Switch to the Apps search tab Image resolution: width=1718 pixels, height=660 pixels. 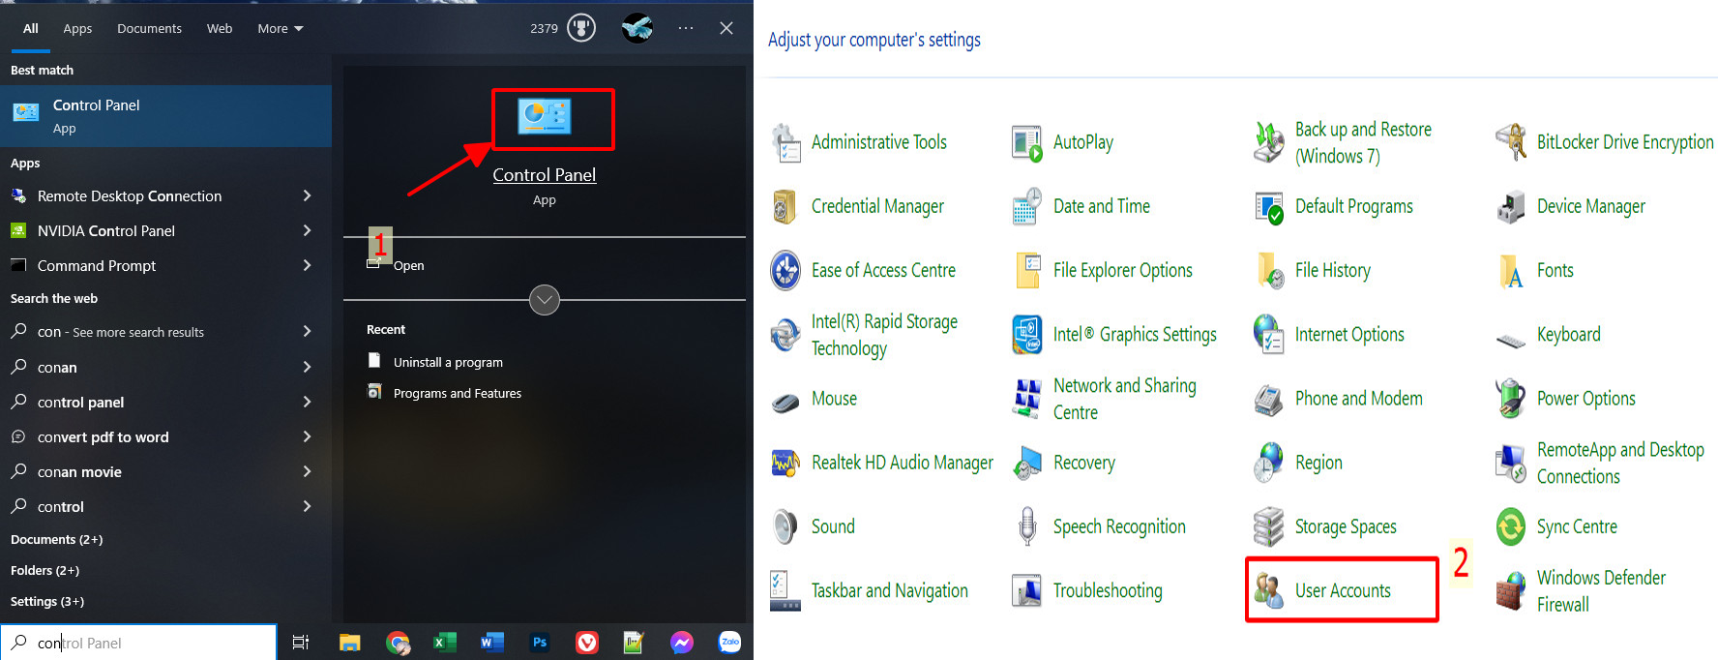point(77,29)
